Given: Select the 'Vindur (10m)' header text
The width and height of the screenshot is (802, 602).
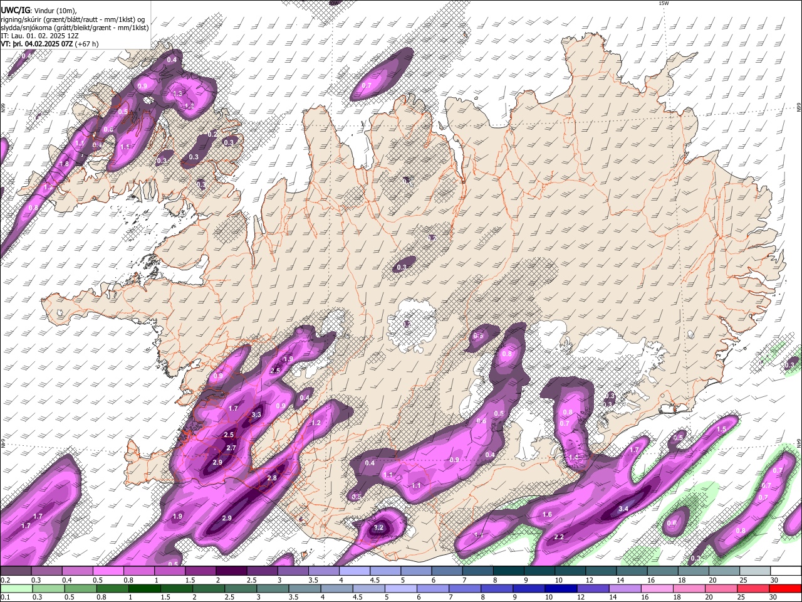Looking at the screenshot, I should pyautogui.click(x=55, y=10).
